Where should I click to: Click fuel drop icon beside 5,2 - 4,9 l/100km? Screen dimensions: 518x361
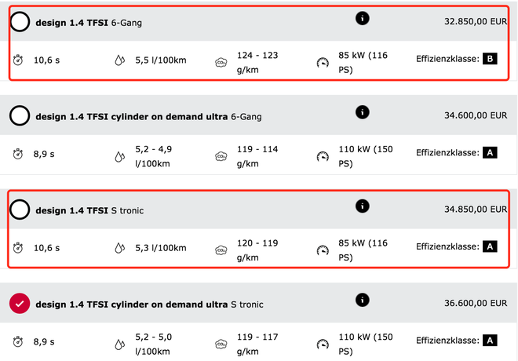coord(120,155)
